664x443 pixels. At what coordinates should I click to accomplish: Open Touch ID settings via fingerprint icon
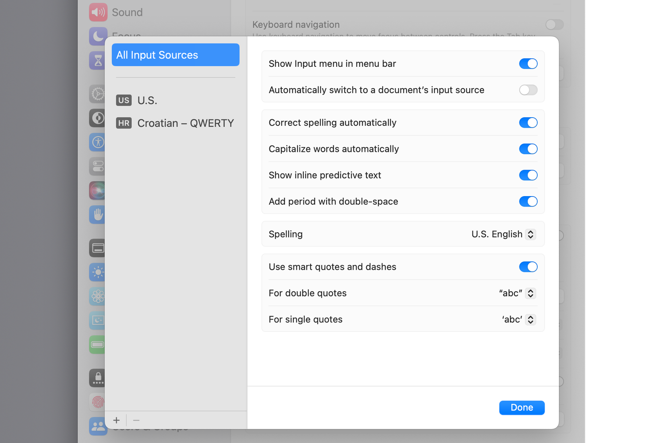coord(97,402)
